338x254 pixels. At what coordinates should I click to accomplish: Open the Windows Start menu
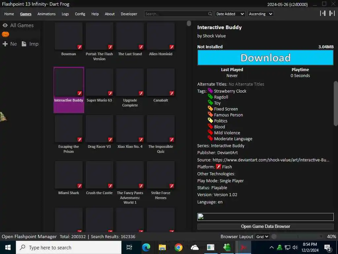tap(8, 247)
